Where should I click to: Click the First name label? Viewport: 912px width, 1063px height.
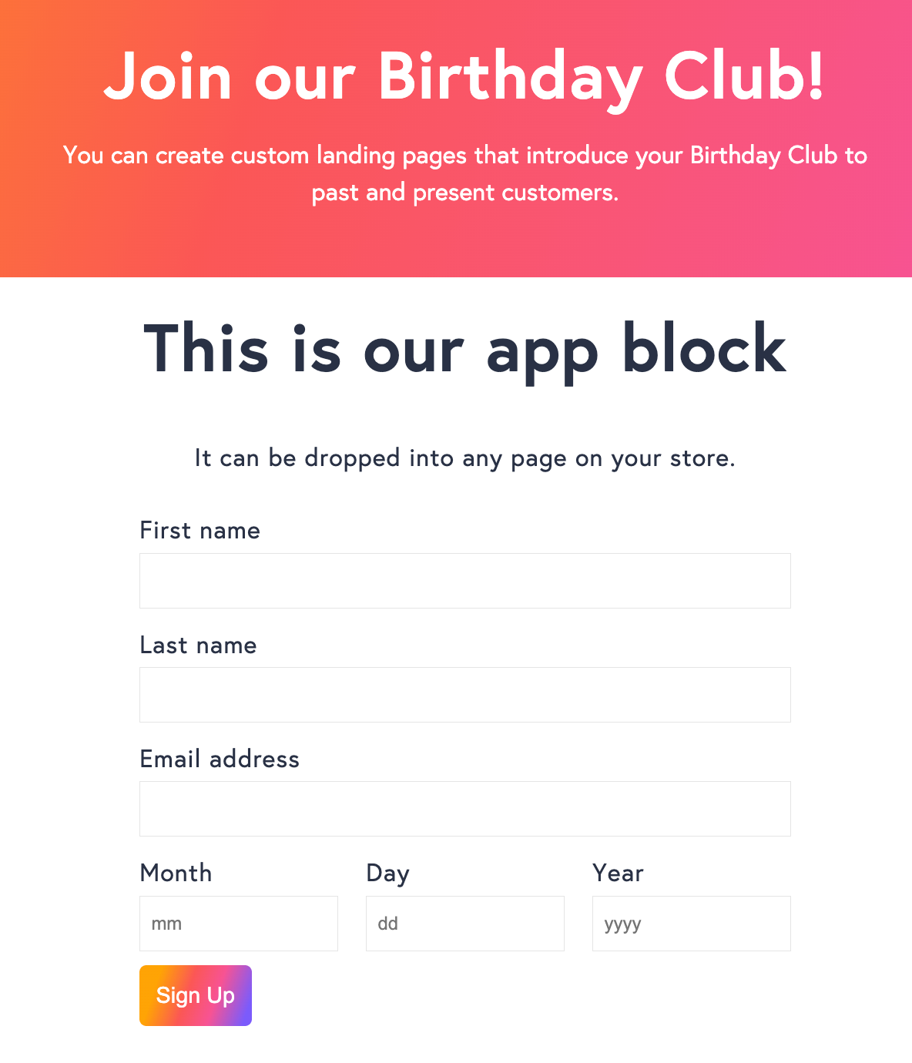[x=199, y=531]
